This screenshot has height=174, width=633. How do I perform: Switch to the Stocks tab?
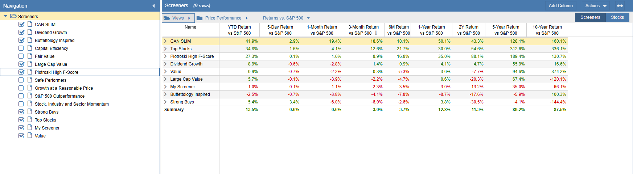(617, 17)
